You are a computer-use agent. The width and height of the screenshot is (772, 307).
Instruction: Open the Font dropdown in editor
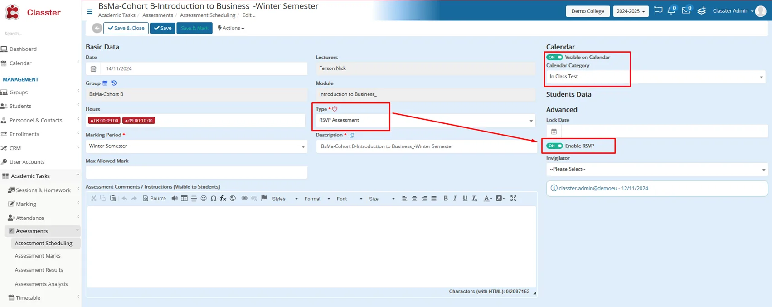click(350, 199)
